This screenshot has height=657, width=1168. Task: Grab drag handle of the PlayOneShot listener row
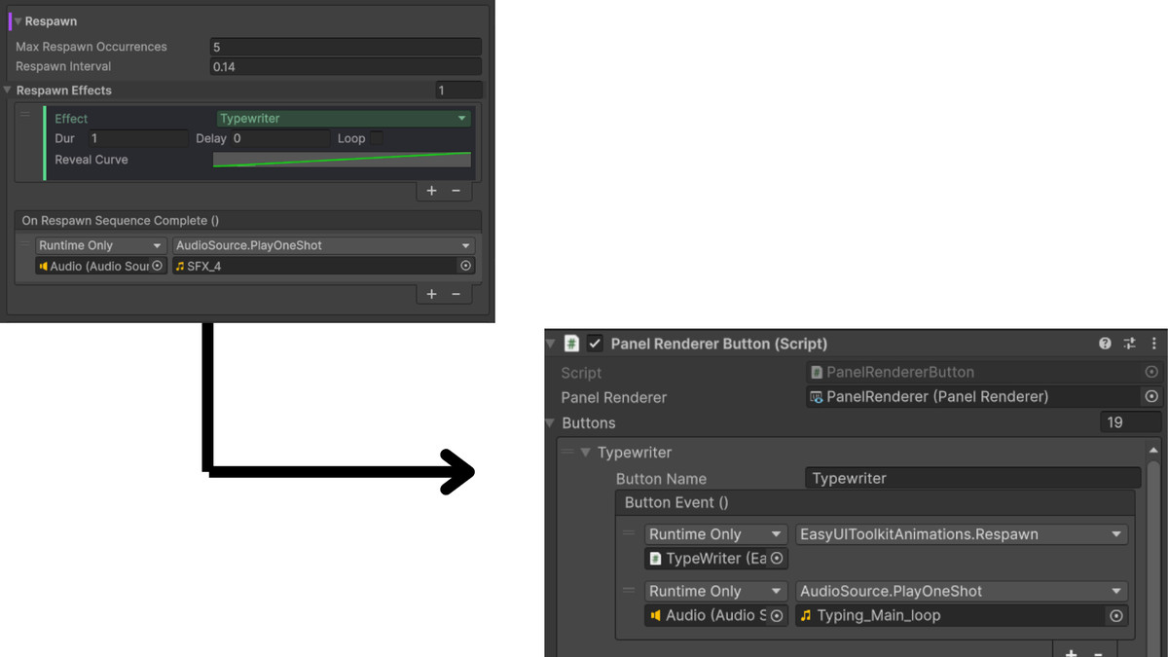(x=629, y=591)
